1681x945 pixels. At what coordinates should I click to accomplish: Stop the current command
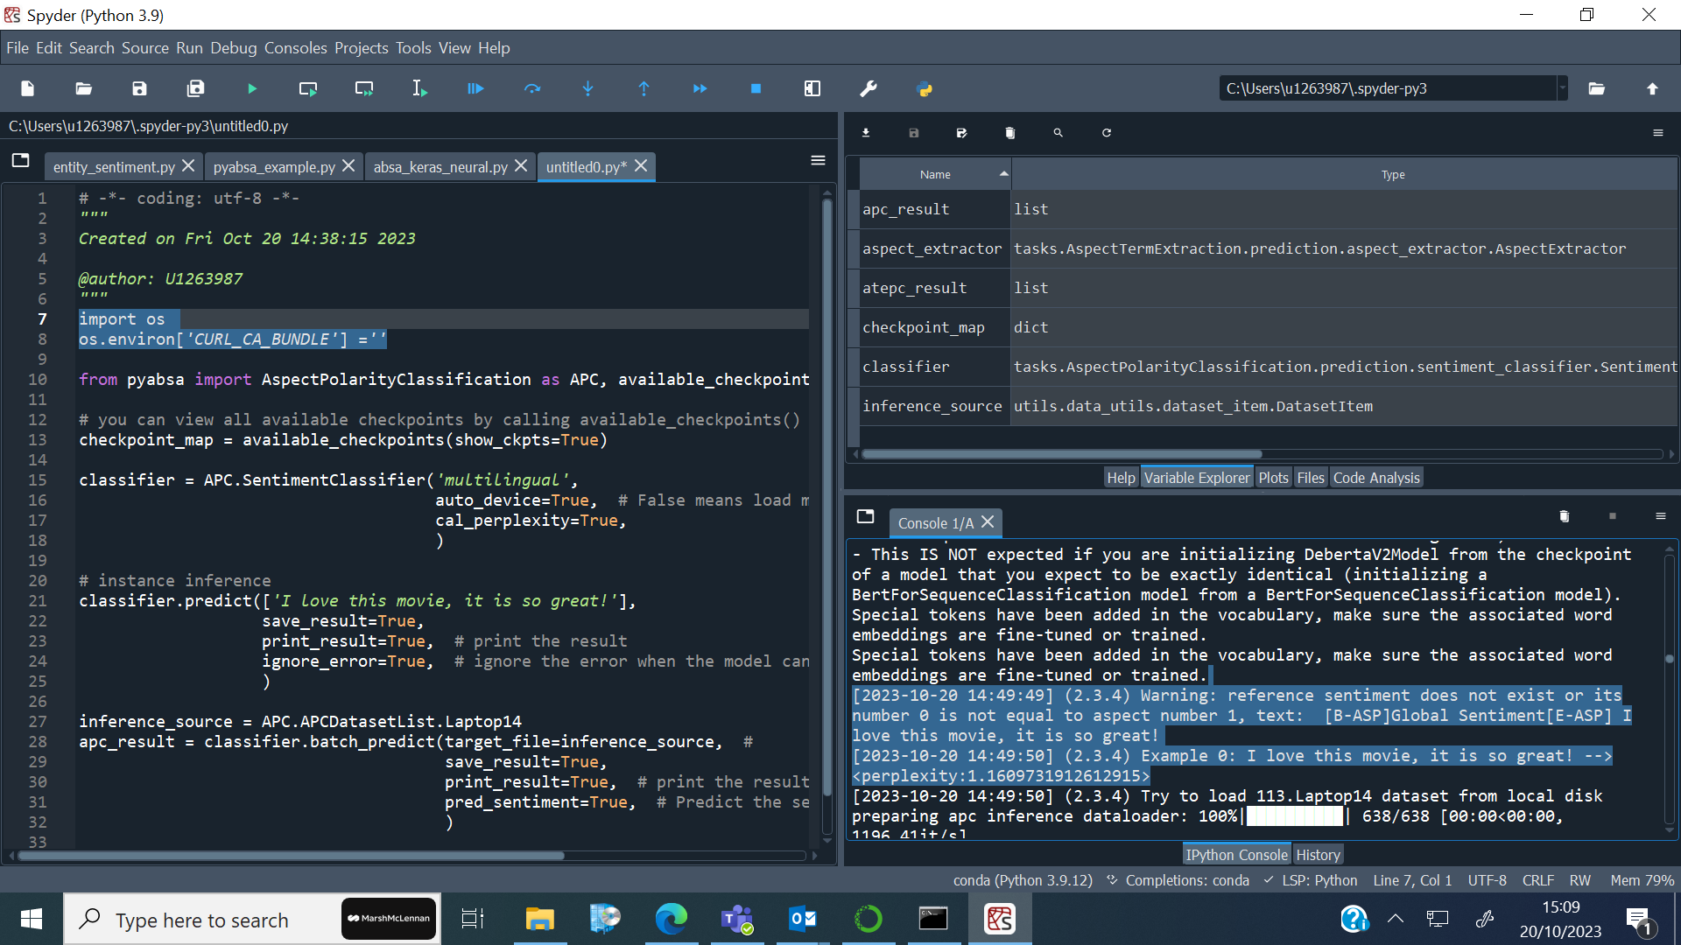(756, 88)
